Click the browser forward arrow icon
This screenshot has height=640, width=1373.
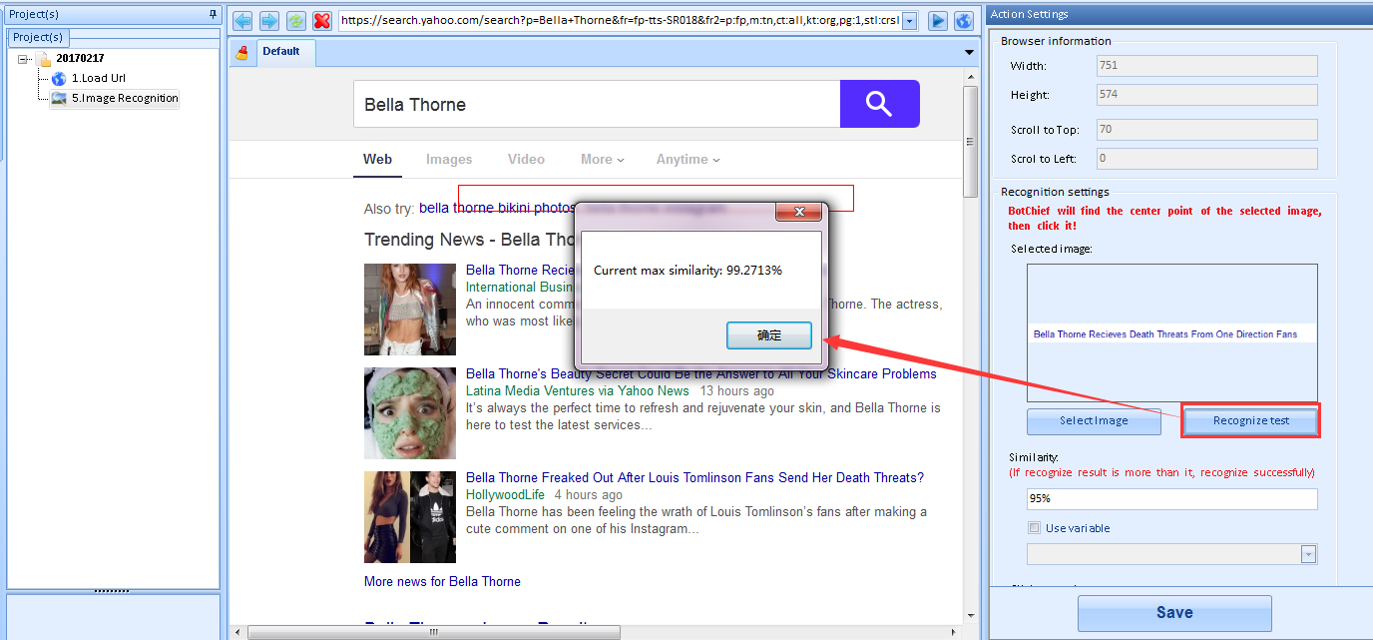[x=269, y=21]
